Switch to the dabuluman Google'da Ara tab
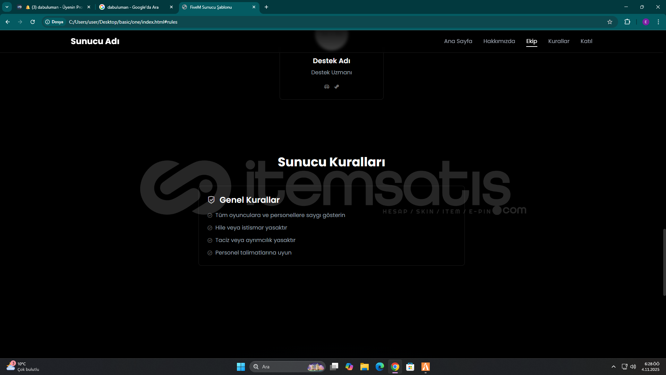 point(133,7)
